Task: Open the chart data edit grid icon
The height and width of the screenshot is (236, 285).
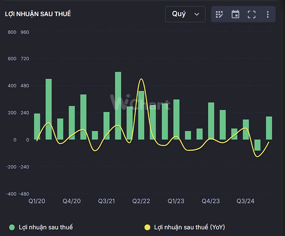Action: click(219, 14)
